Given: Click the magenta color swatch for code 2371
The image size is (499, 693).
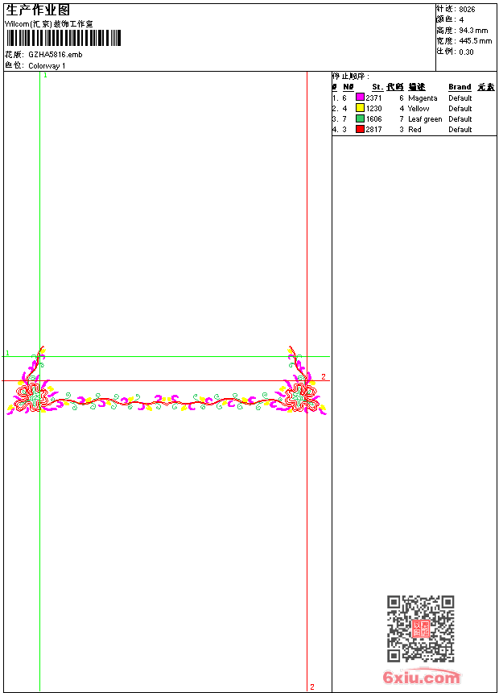Looking at the screenshot, I should click(360, 98).
